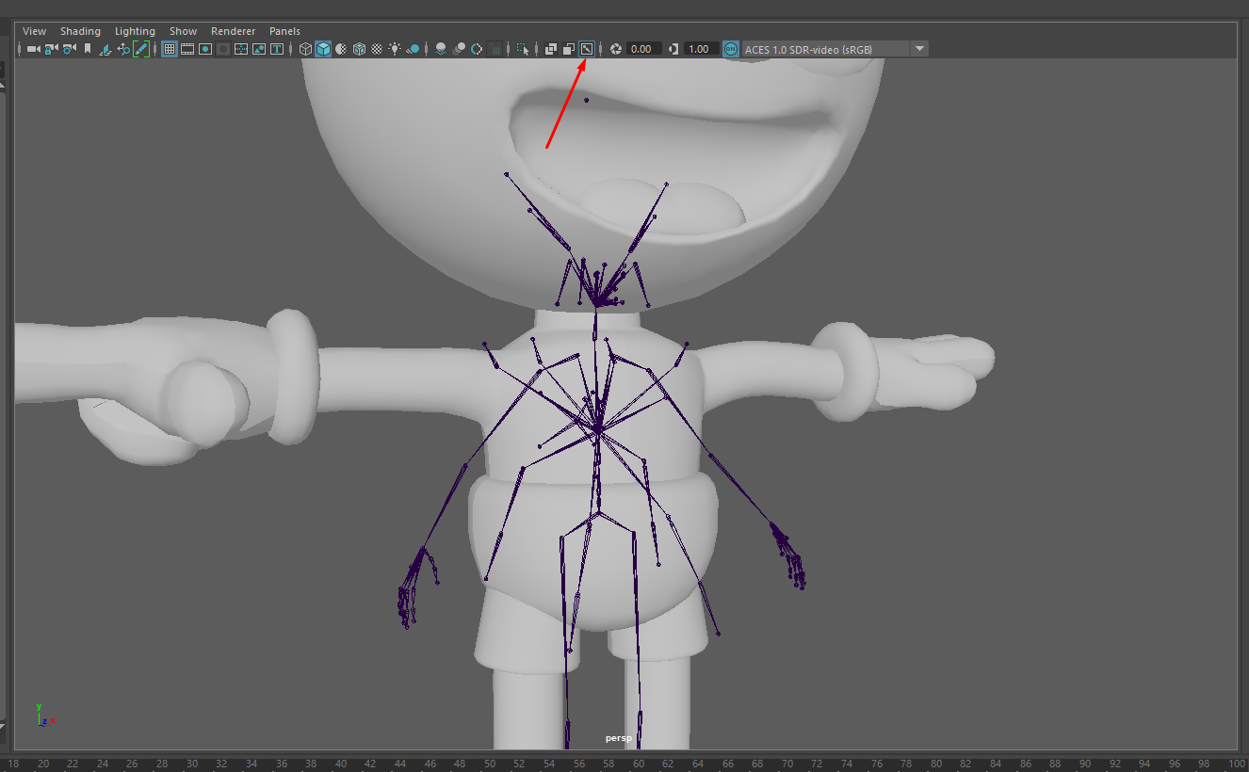Toggle X-Ray Joints icon

(x=587, y=49)
